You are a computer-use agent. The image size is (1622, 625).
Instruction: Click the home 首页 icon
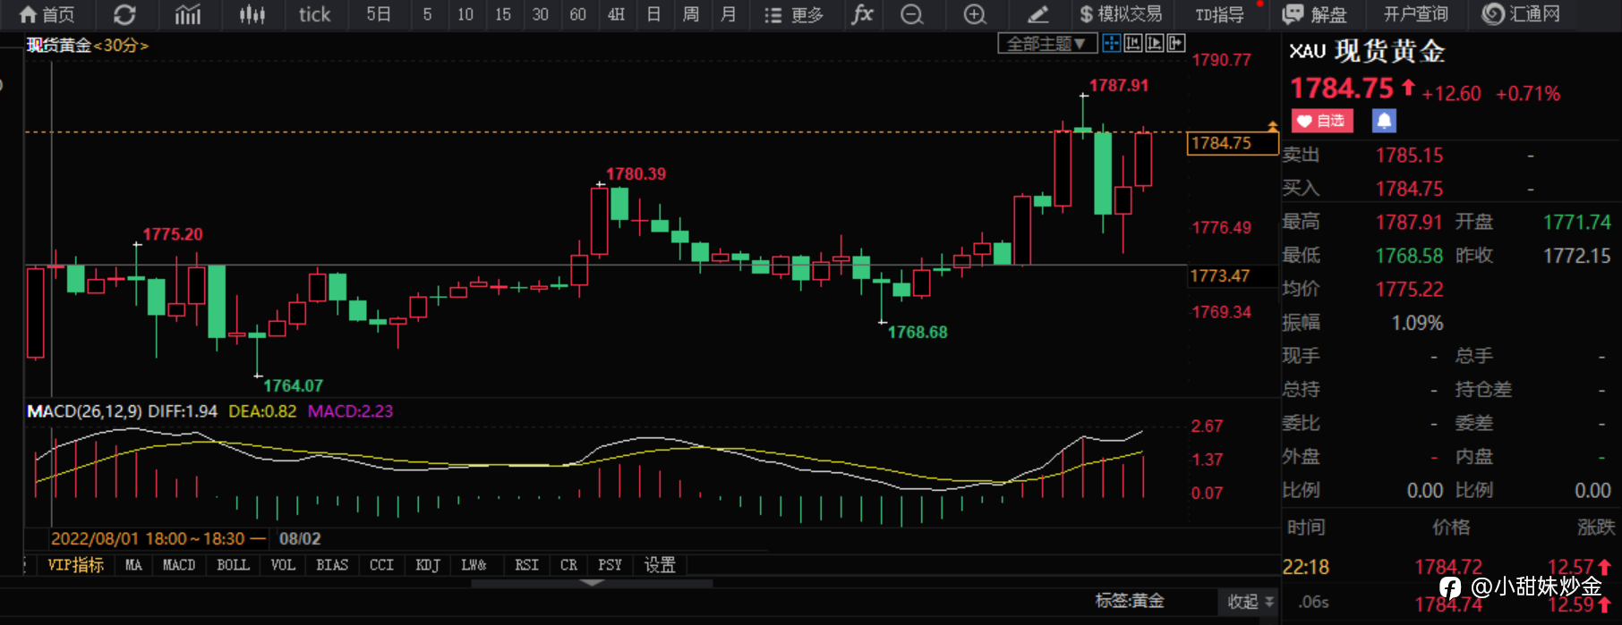[47, 14]
